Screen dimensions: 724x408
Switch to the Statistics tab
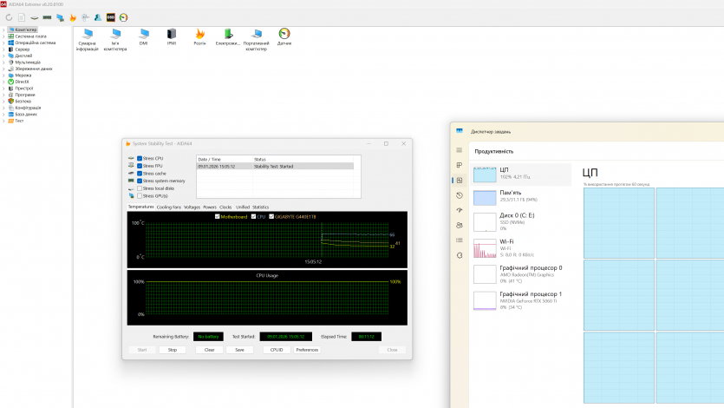pos(260,207)
